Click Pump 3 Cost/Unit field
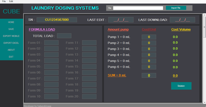 (149, 49)
